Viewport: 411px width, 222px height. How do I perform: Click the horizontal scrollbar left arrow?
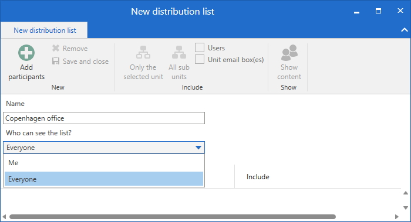point(4,217)
